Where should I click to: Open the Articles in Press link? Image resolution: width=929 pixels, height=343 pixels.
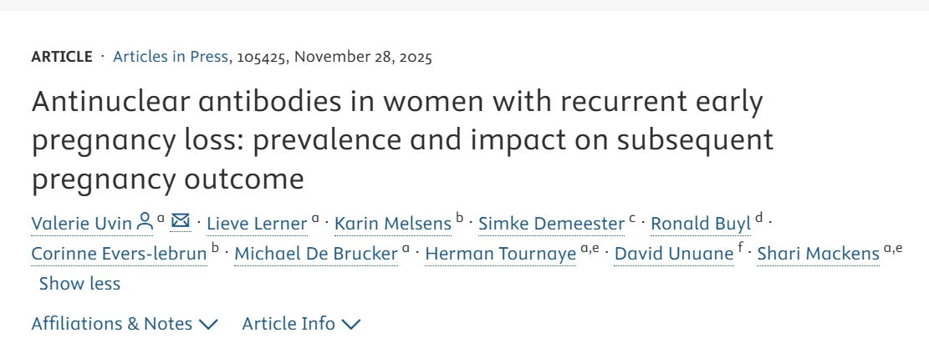pos(170,57)
